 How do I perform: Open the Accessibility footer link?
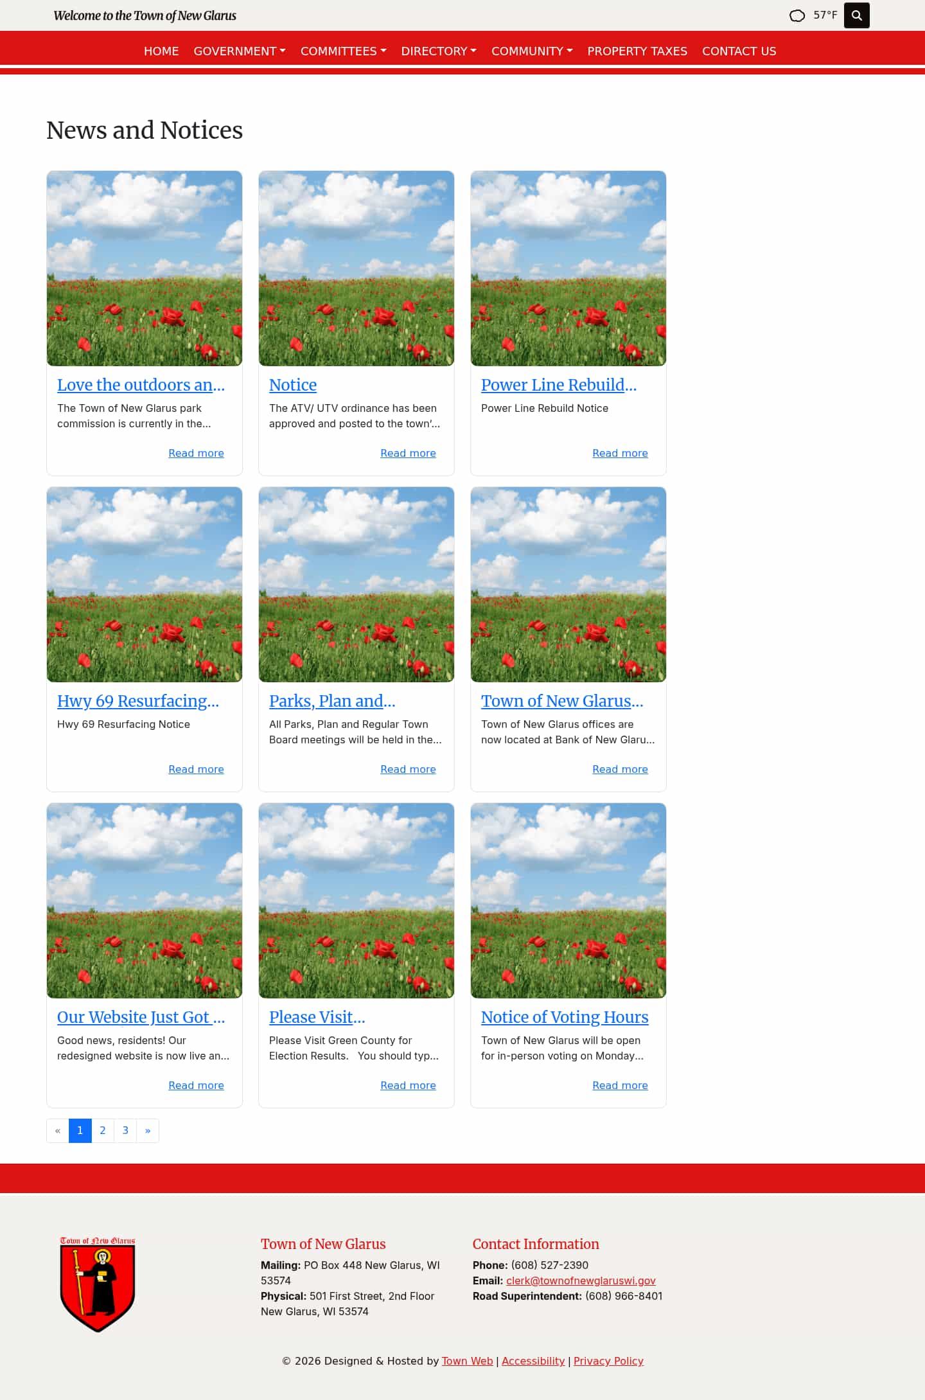[533, 1361]
